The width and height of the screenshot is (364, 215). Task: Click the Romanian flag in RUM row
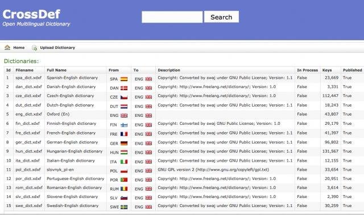point(124,188)
